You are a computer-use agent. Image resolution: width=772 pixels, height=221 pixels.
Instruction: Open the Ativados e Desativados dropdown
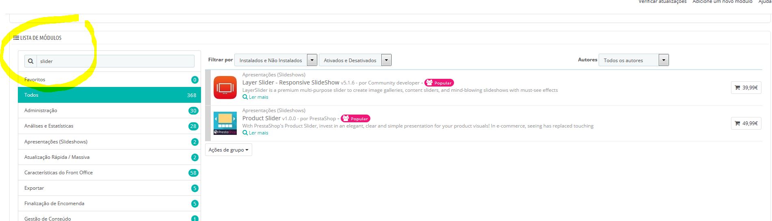tap(355, 60)
